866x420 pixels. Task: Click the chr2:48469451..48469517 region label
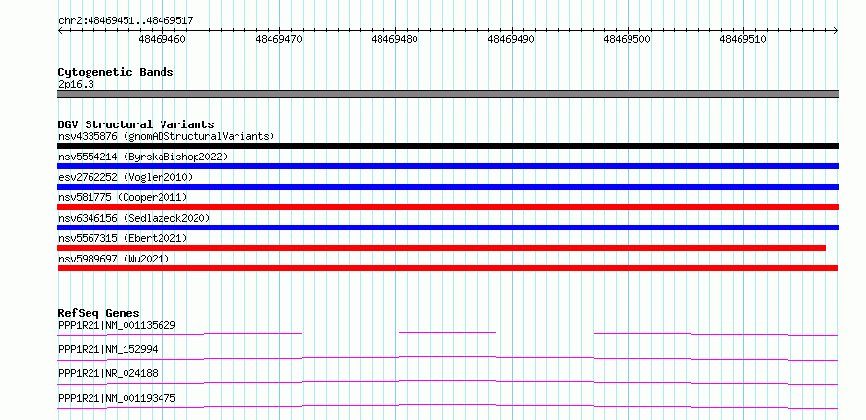[126, 21]
